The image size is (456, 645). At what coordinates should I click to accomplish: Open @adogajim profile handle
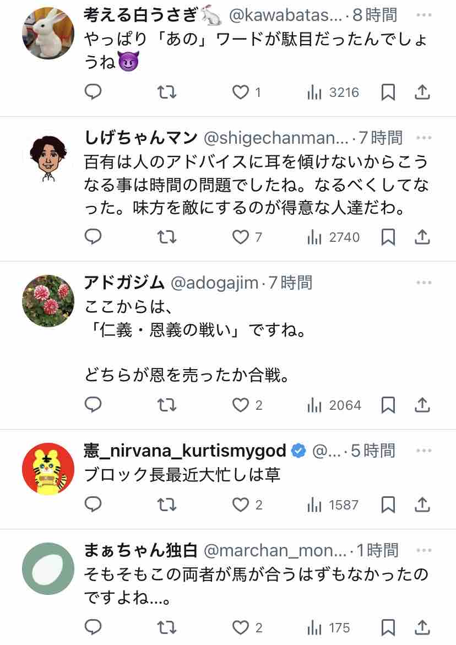(x=215, y=283)
